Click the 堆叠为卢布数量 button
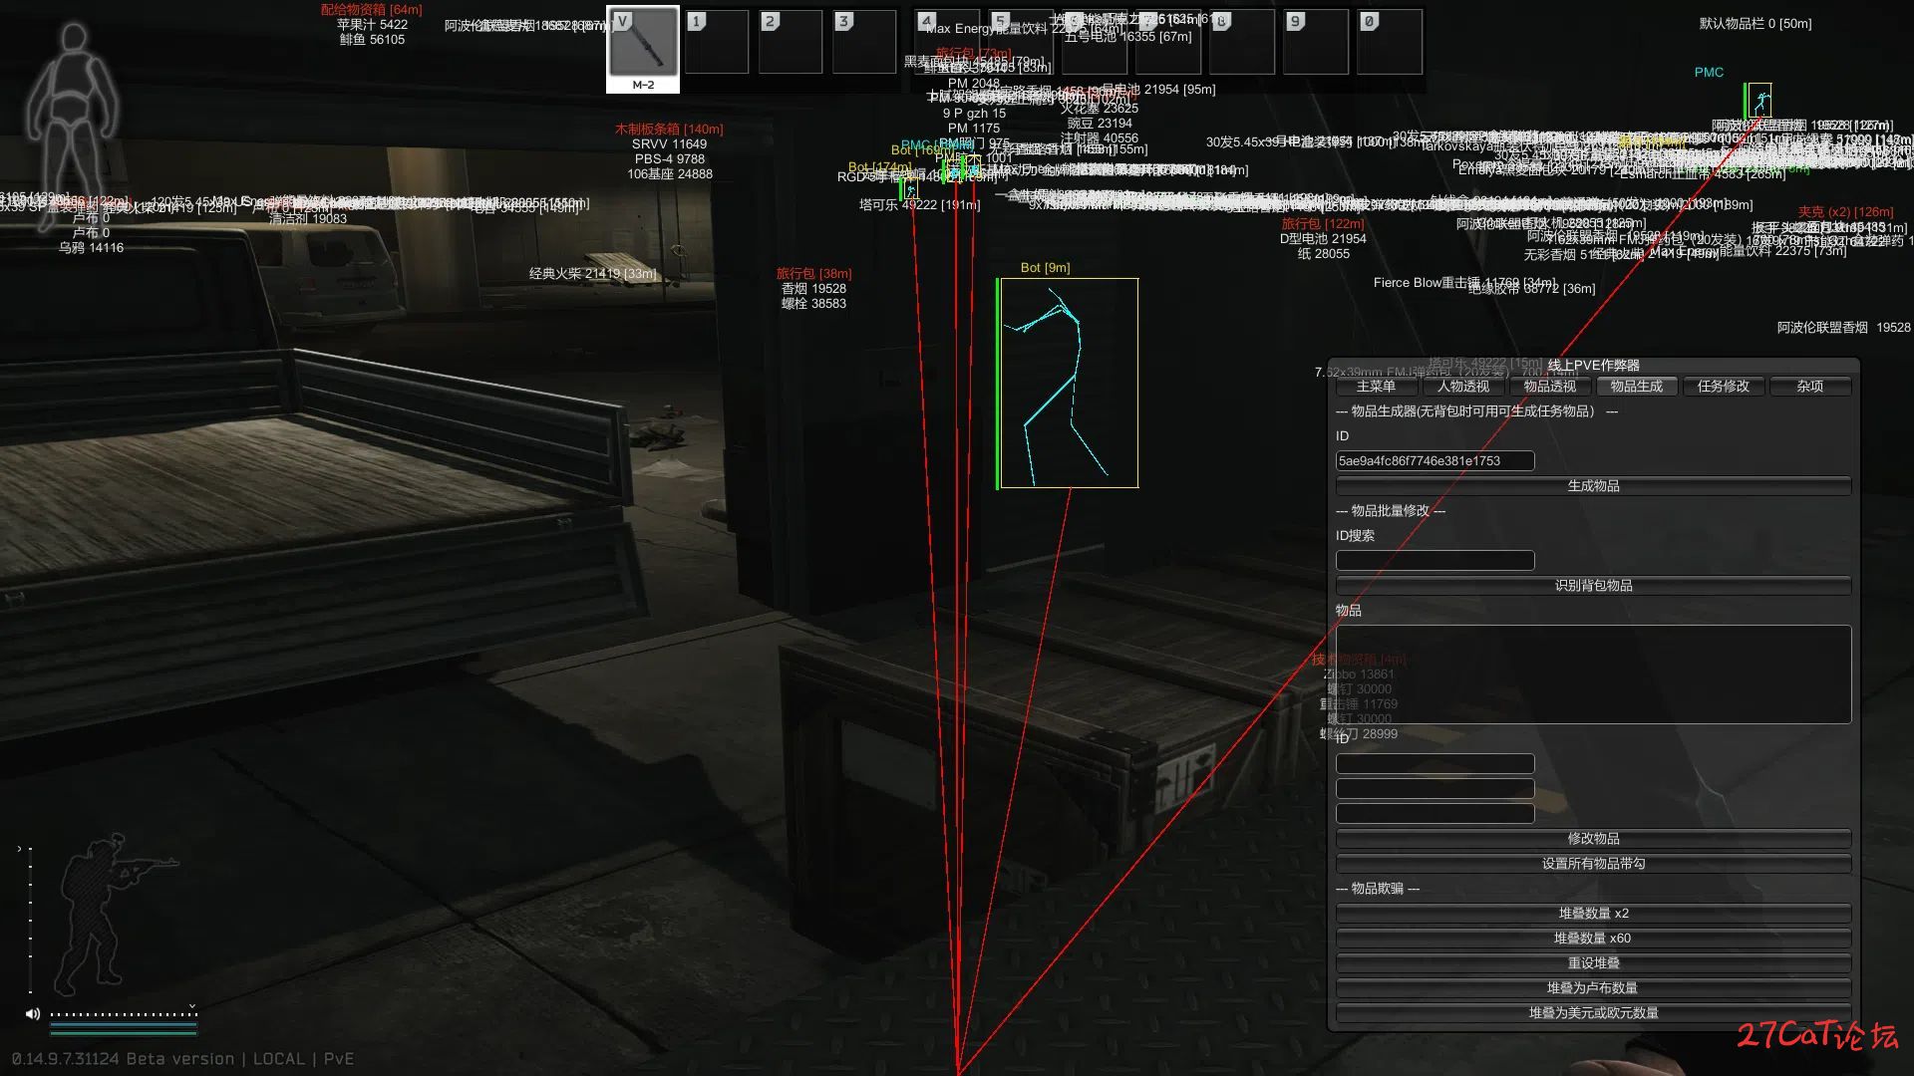 tap(1593, 988)
